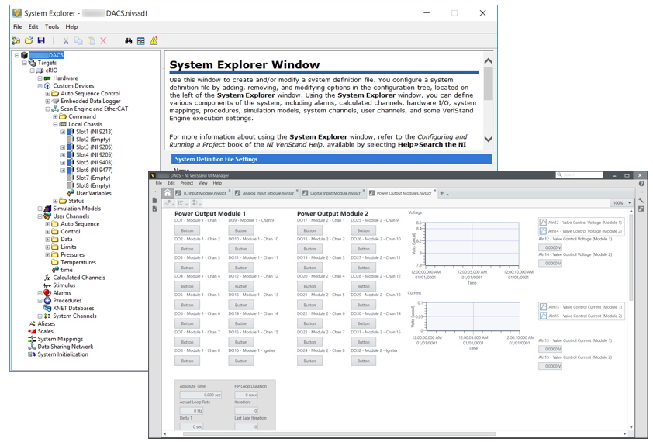The image size is (653, 442).
Task: Select the XNET Databases tree item
Action: (x=74, y=309)
